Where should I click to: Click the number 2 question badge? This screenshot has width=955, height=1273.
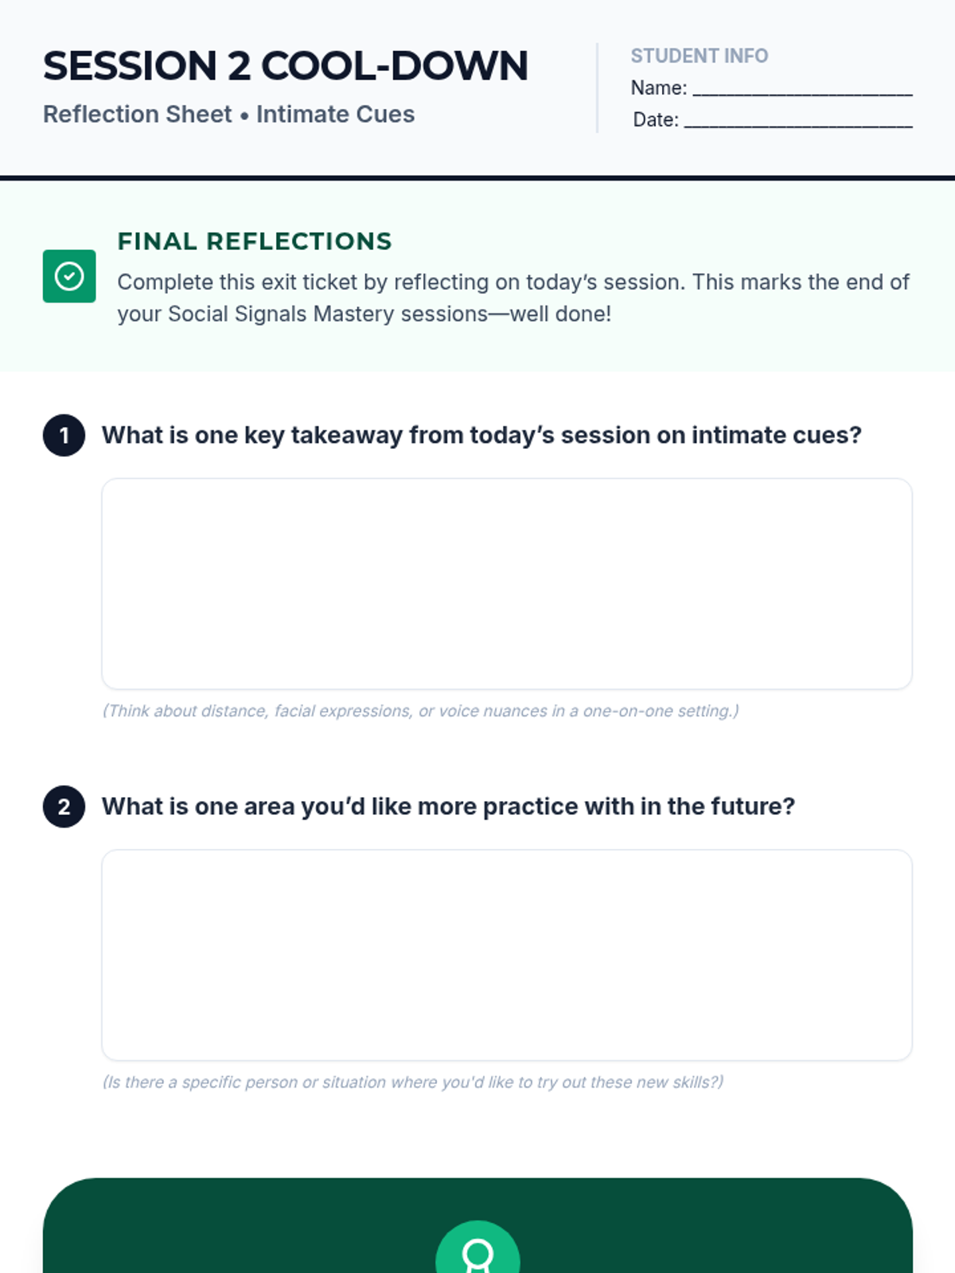point(64,807)
